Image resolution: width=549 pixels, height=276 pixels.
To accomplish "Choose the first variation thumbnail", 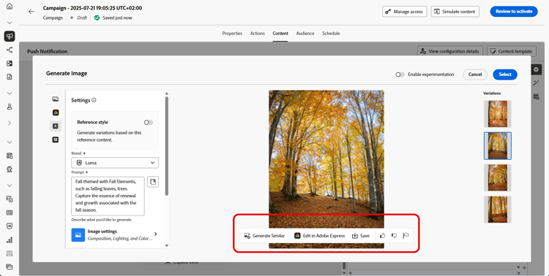I will (498, 114).
